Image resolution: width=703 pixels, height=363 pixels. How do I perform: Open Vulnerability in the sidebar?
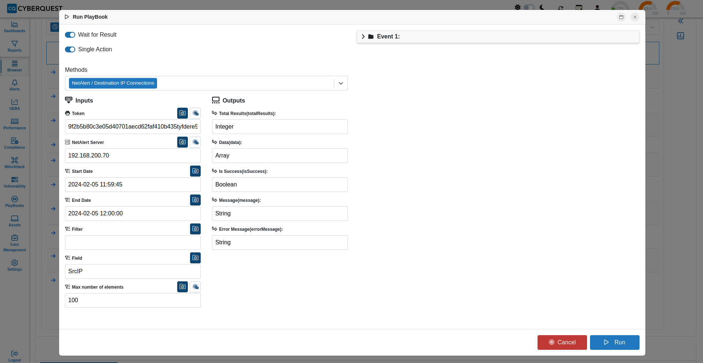(15, 182)
